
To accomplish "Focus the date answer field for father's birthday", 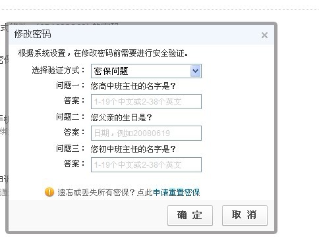I will click(146, 133).
